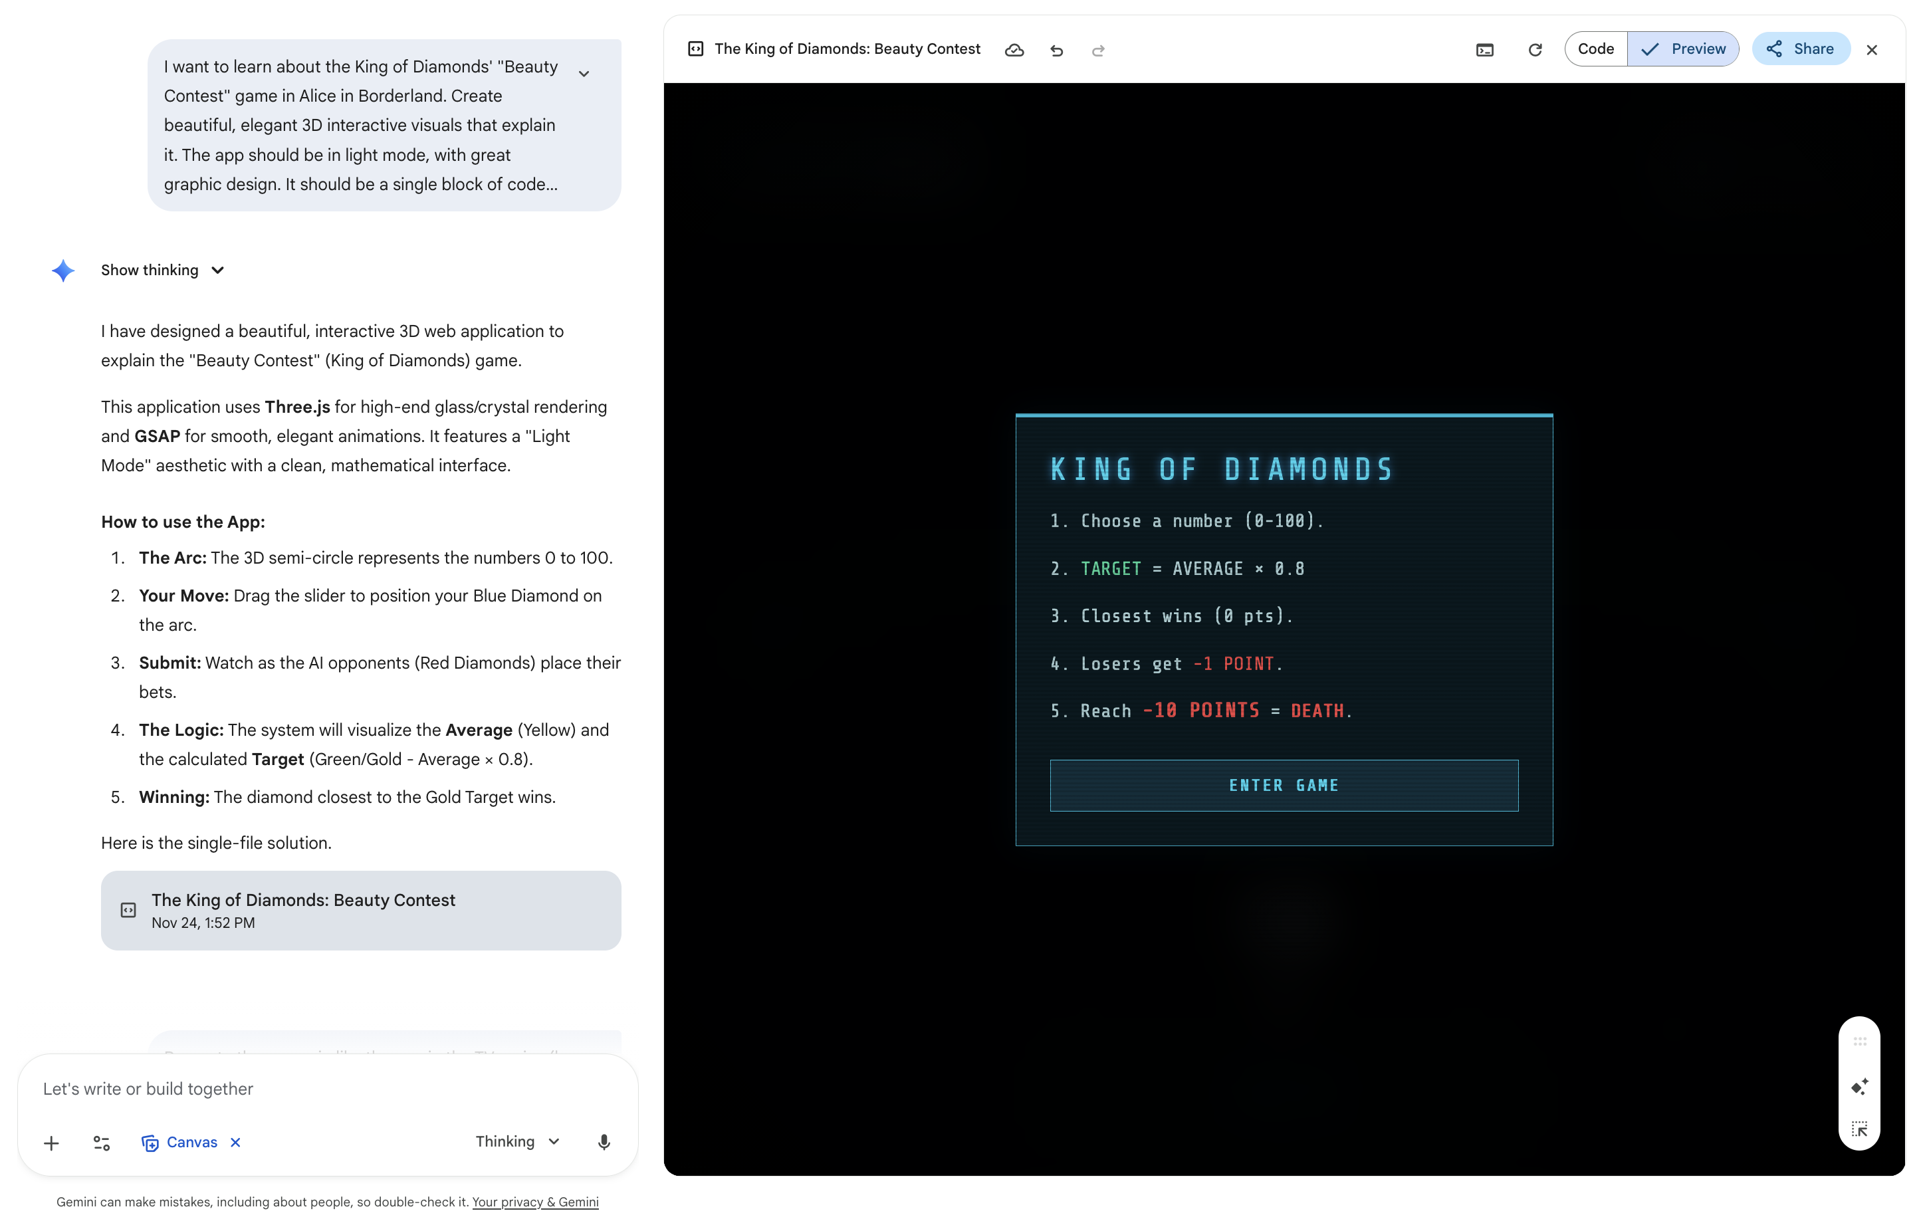Click the select element icon in floating toolbar
The width and height of the screenshot is (1925, 1227).
pos(1859,1129)
